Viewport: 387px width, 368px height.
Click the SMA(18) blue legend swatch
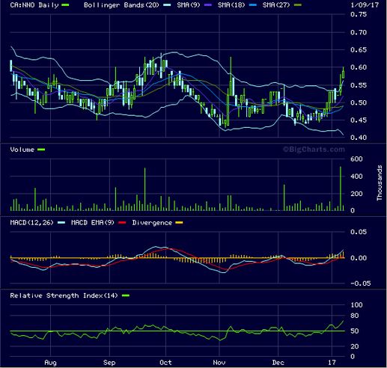pos(253,5)
